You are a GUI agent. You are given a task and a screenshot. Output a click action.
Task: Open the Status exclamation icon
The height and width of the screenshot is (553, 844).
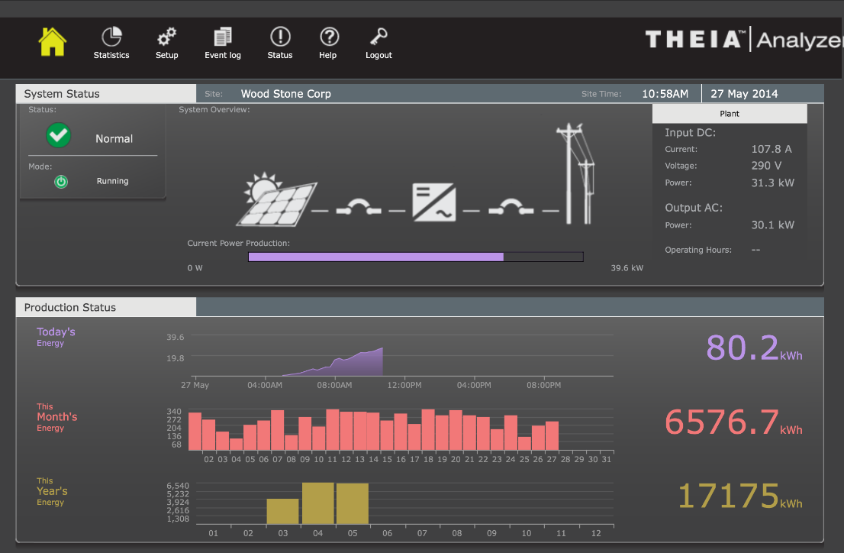pos(280,37)
